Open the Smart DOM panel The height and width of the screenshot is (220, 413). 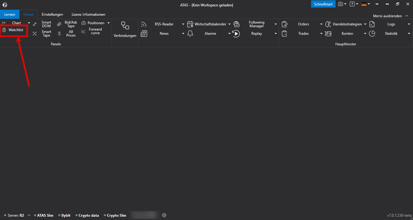43,24
